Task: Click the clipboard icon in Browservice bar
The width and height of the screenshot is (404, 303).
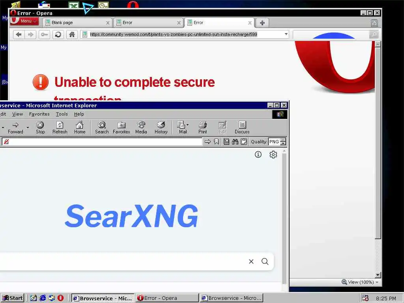Action: pos(244,142)
